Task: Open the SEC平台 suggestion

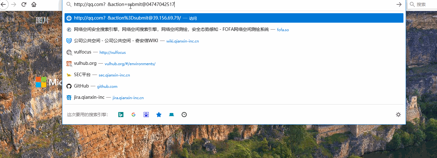Action: (x=234, y=75)
